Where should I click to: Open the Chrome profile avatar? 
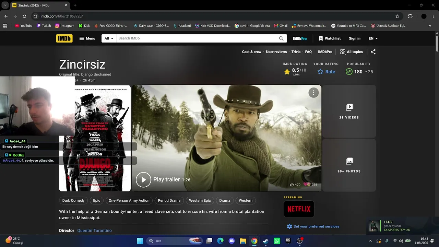pos(424,16)
